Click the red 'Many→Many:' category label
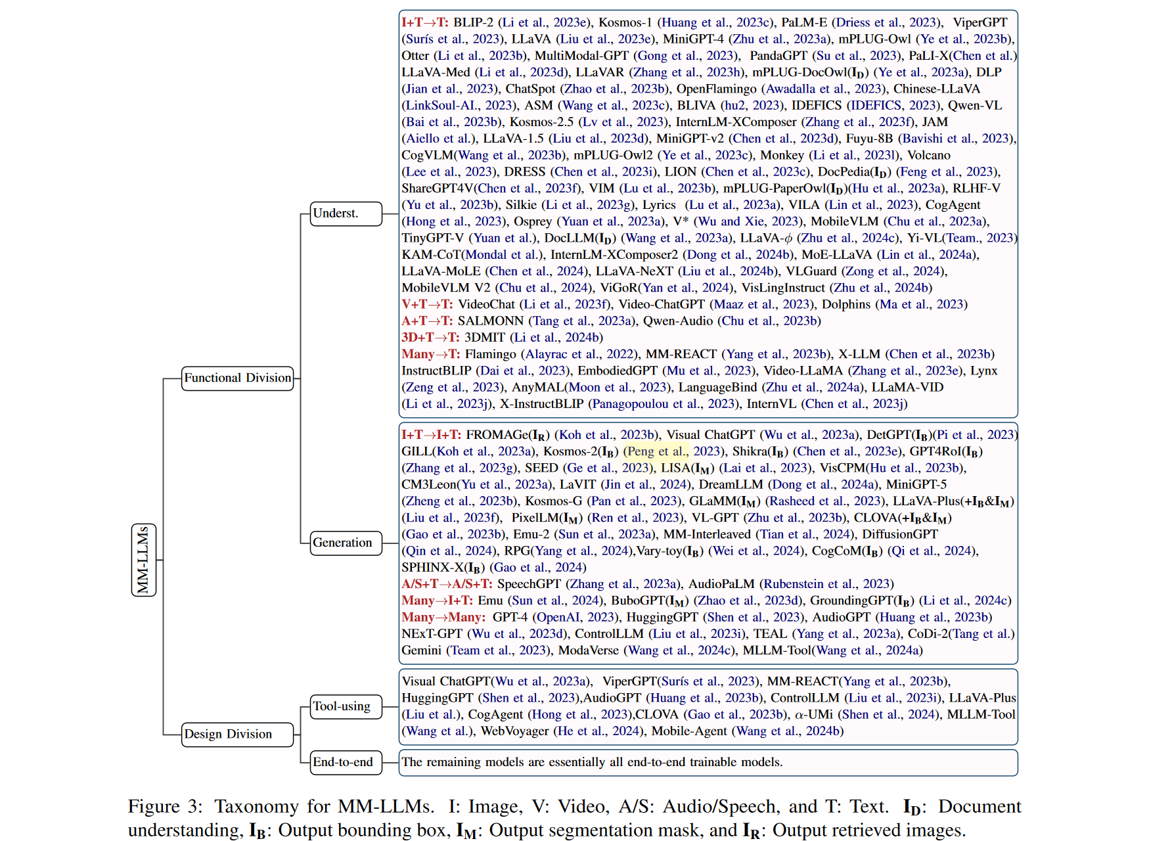This screenshot has height=841, width=1149. pos(443,617)
